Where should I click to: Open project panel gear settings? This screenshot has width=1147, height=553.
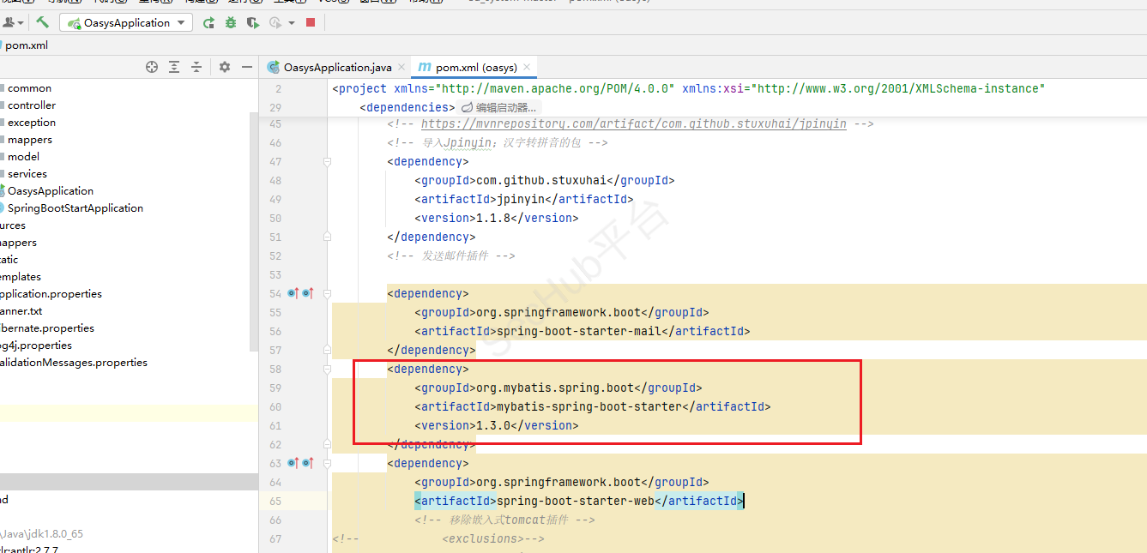(225, 67)
